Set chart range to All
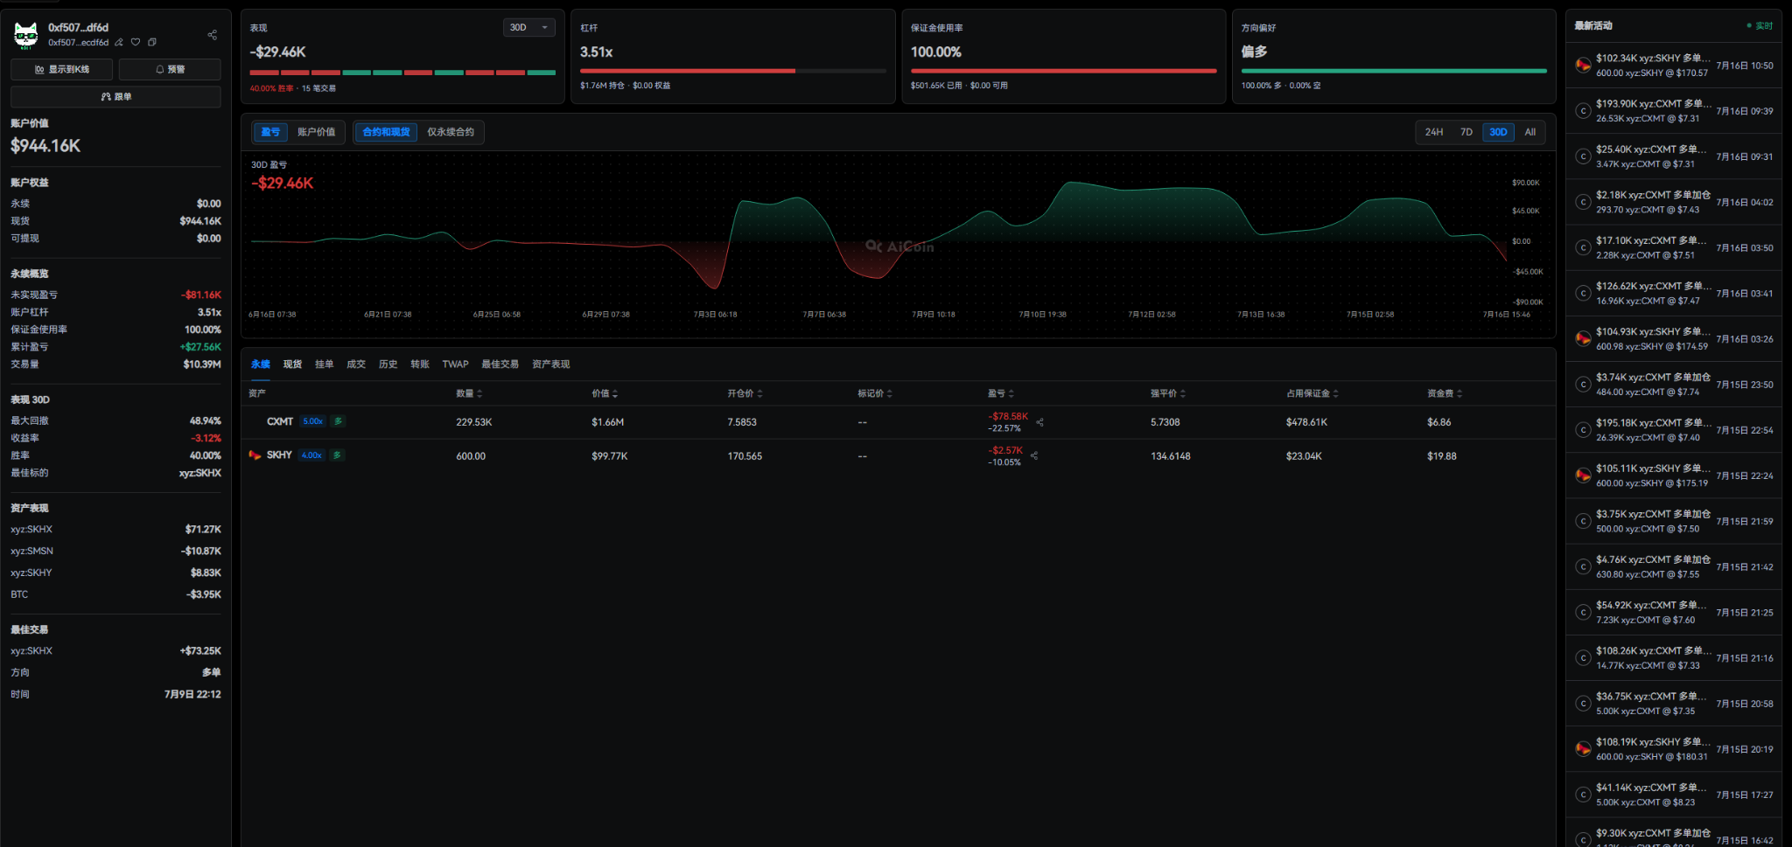Viewport: 1792px width, 847px height. (1530, 132)
